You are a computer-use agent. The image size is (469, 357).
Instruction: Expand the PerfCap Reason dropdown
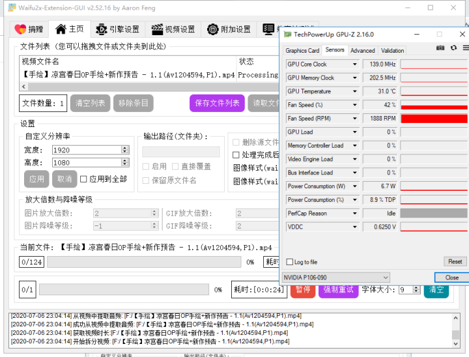coord(355,214)
